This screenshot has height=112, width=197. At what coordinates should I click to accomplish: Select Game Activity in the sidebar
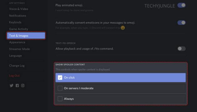pos(18,29)
